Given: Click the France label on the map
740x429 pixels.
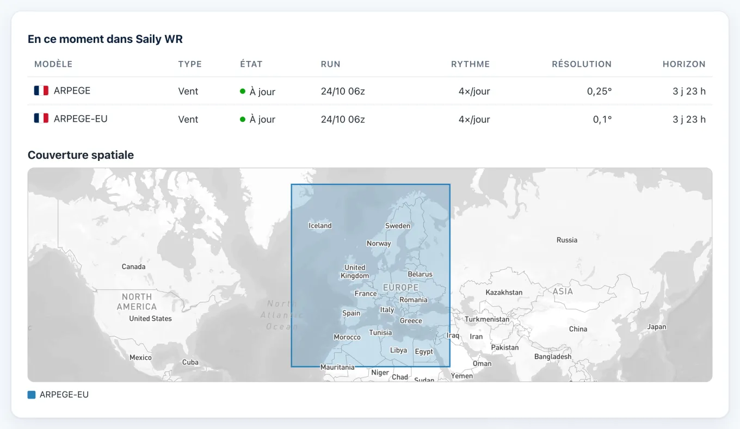Looking at the screenshot, I should pyautogui.click(x=366, y=294).
